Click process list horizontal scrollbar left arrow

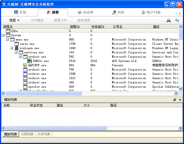click(x=3, y=93)
